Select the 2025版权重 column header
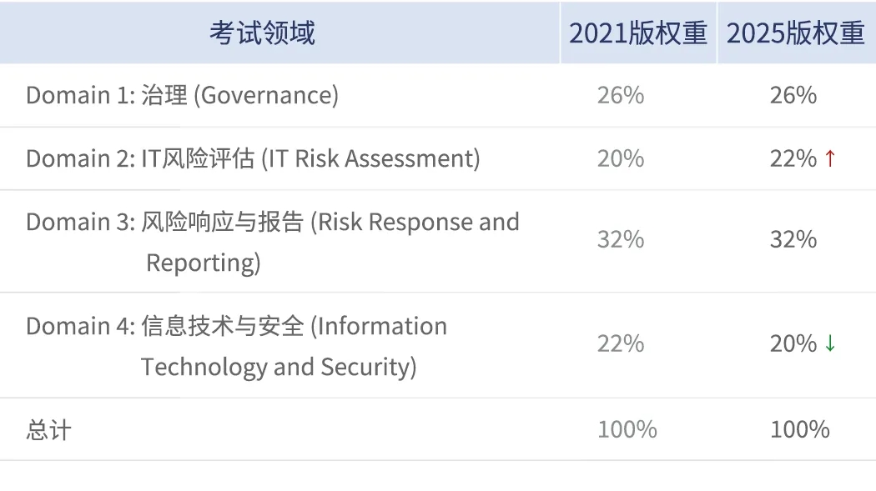This screenshot has width=876, height=491. (x=795, y=33)
